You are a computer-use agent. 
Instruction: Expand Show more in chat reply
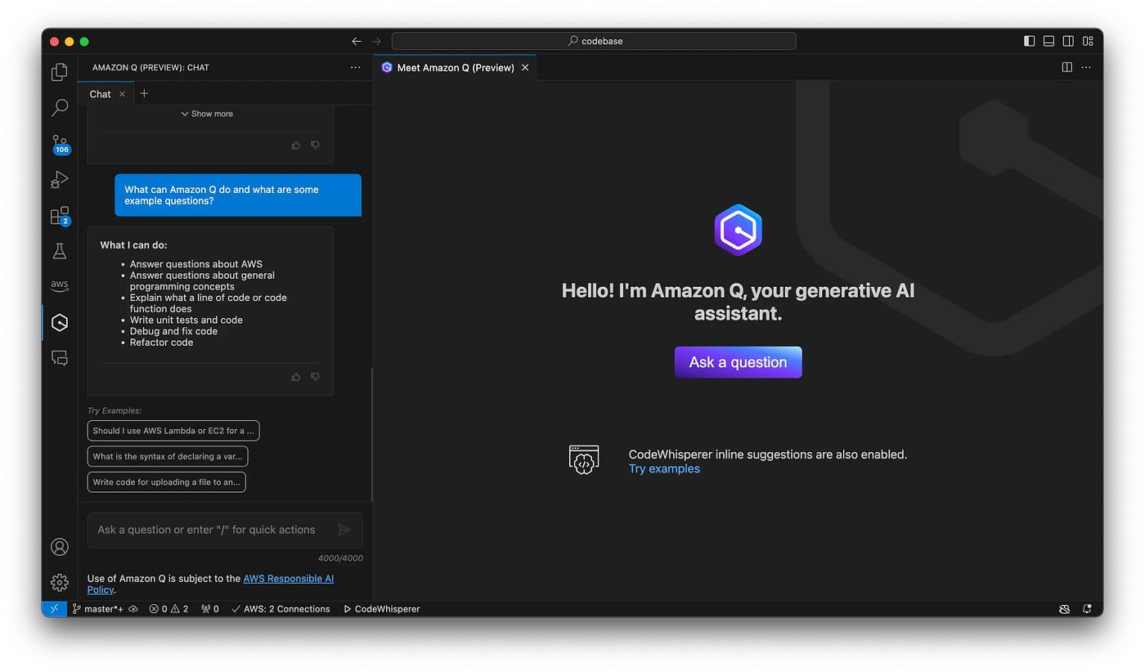coord(207,114)
